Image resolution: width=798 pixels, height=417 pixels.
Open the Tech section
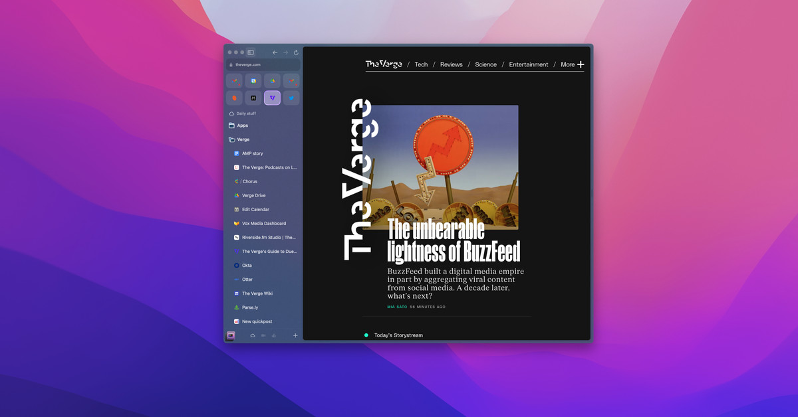point(421,64)
